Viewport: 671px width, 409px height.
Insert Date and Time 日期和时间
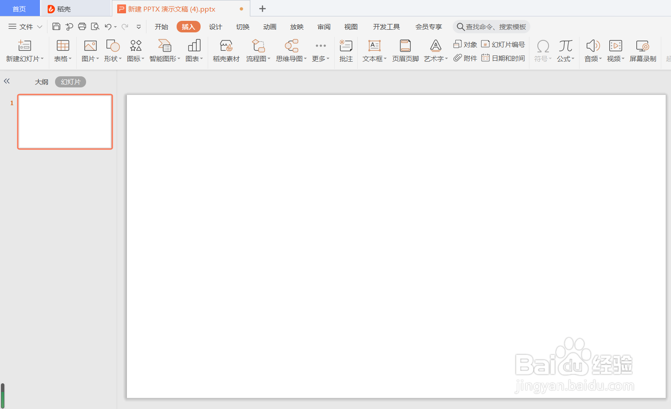[x=503, y=58]
